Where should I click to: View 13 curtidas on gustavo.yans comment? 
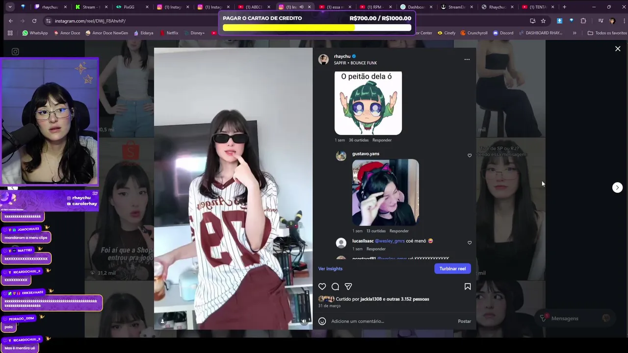point(376,231)
